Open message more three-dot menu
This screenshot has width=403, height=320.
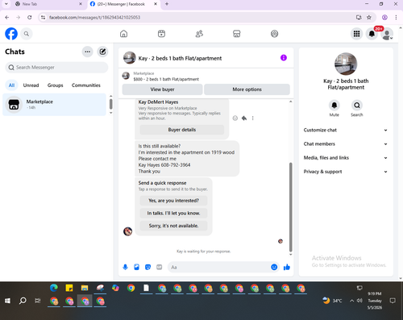point(253,118)
